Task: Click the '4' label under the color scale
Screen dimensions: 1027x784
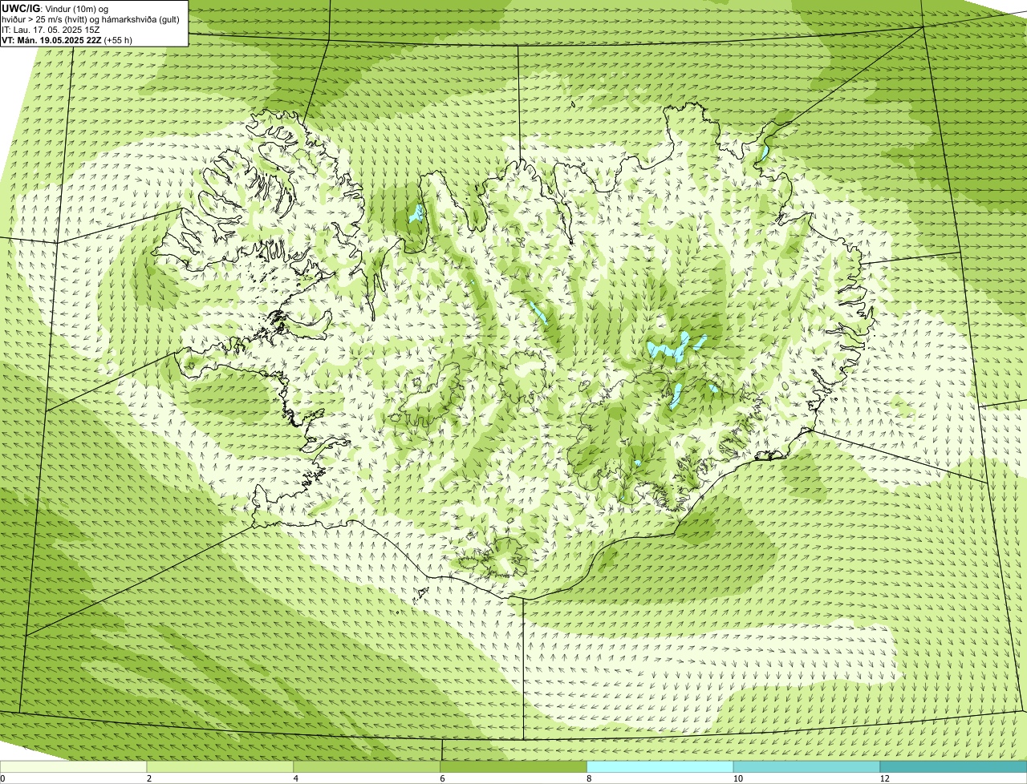Action: pos(295,778)
